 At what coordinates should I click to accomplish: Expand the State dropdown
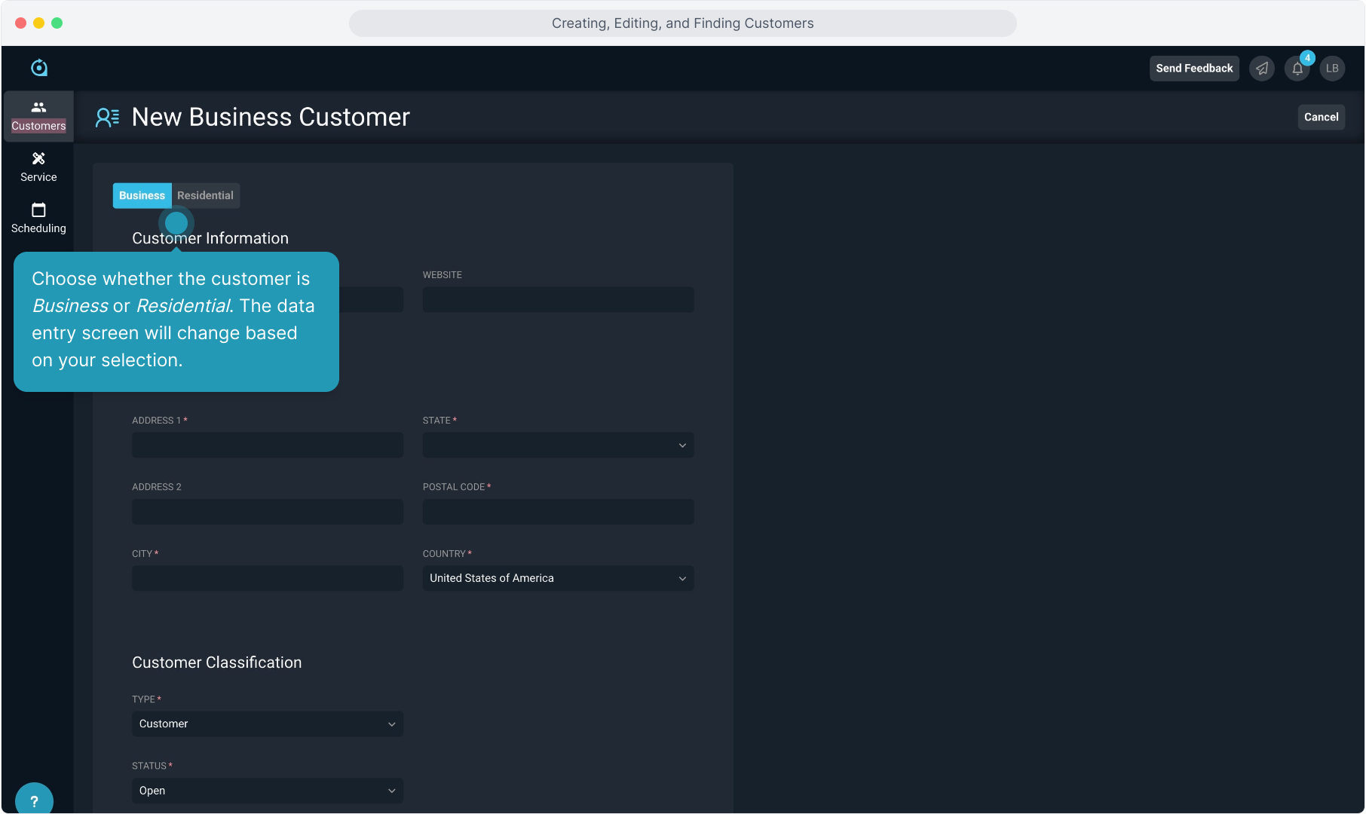click(558, 445)
